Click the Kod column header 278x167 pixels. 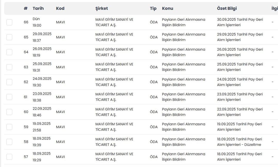click(x=60, y=8)
